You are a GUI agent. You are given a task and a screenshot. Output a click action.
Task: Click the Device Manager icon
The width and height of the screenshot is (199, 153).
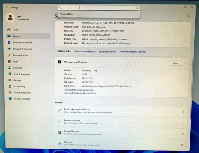click(59, 132)
